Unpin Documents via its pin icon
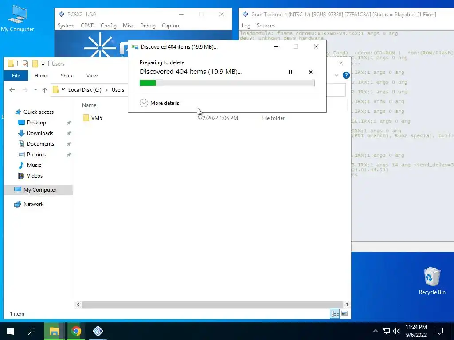The width and height of the screenshot is (454, 340). coord(69,144)
